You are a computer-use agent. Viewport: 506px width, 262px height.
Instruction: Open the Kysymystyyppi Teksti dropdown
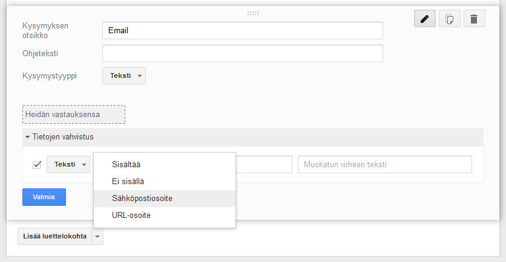[124, 76]
